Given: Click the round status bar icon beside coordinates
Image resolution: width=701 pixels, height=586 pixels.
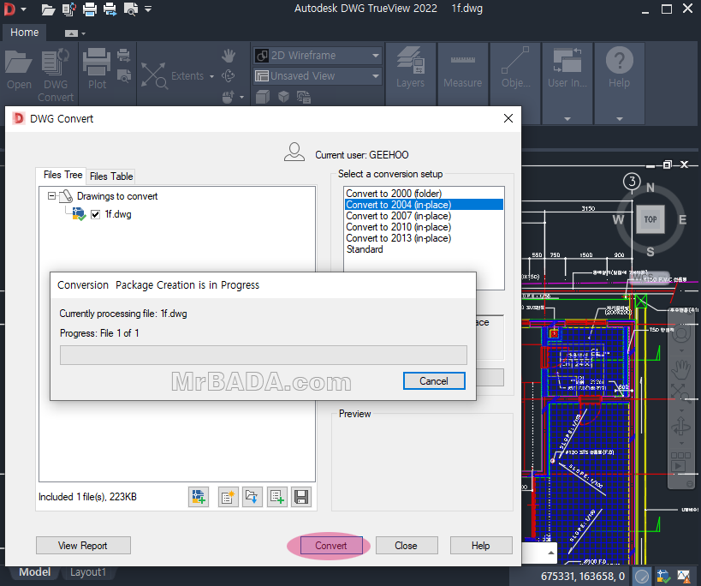Looking at the screenshot, I should (642, 577).
